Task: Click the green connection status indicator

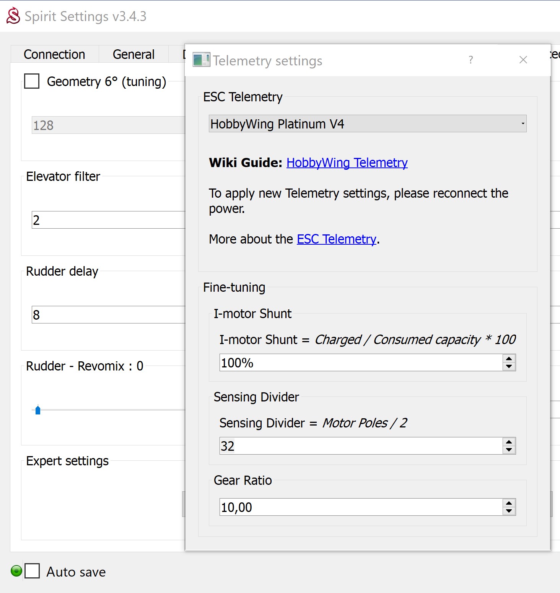Action: [16, 571]
